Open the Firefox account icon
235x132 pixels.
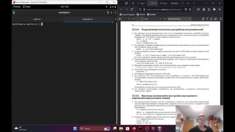click(204, 10)
